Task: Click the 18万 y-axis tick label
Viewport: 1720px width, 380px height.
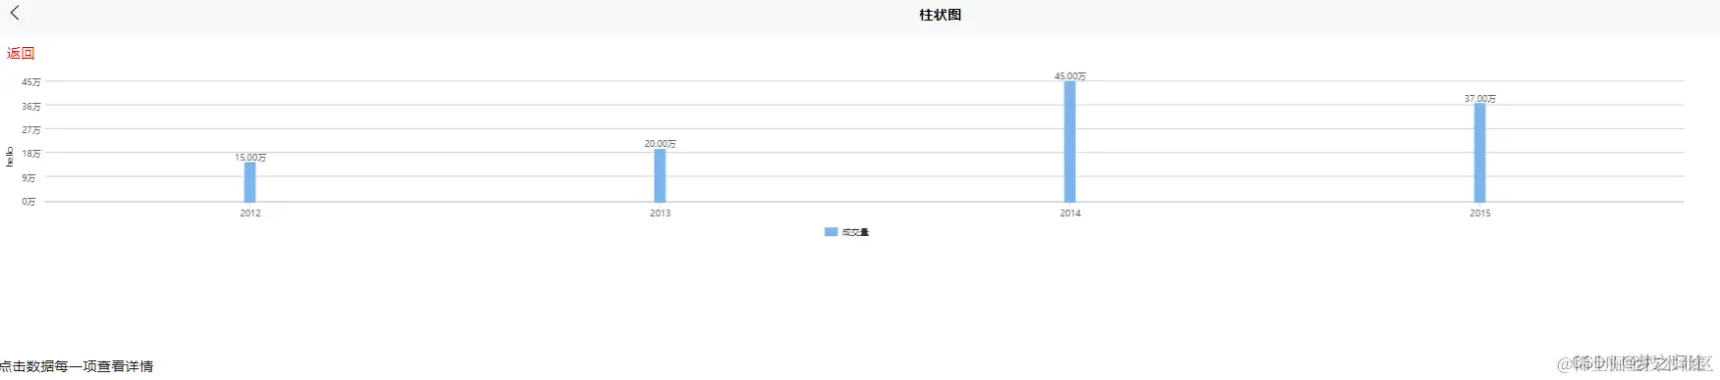Action: point(31,154)
